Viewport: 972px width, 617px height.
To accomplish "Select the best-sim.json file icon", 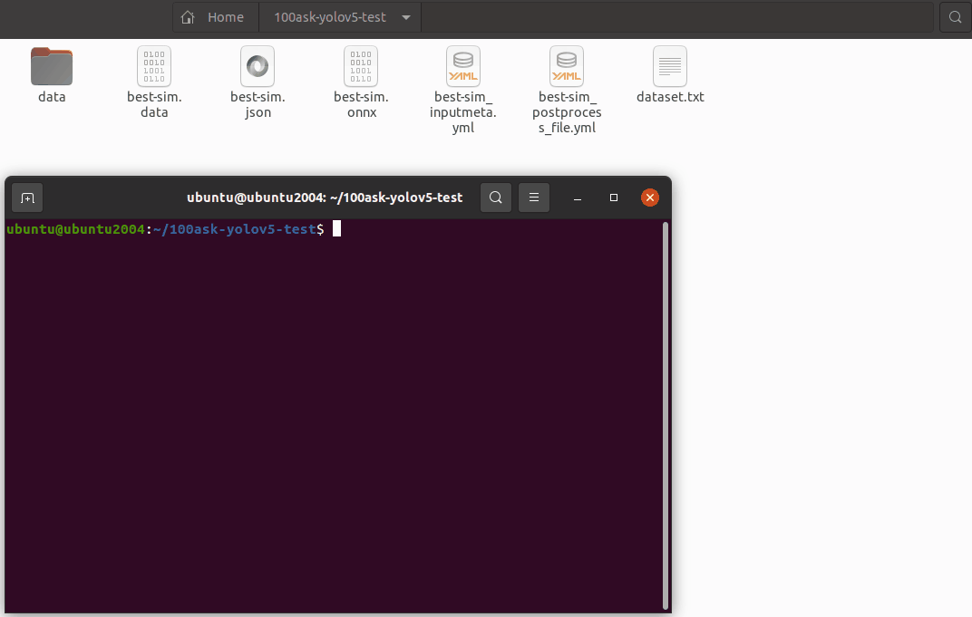I will pos(258,67).
